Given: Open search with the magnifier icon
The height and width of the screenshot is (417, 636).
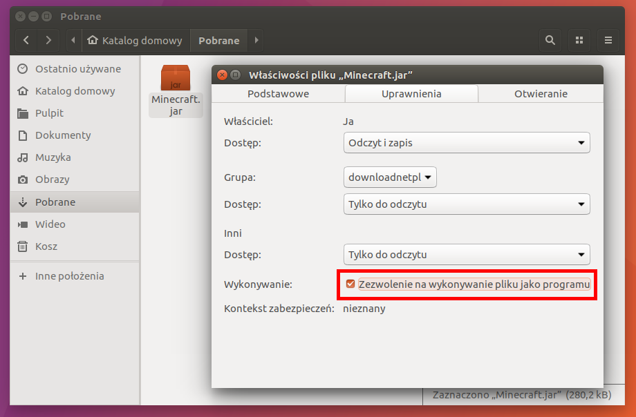Looking at the screenshot, I should (x=550, y=40).
